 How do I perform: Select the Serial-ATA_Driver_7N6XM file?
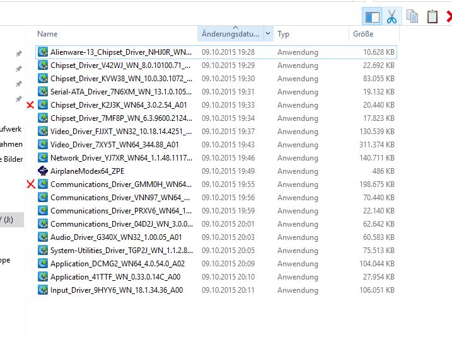point(121,92)
